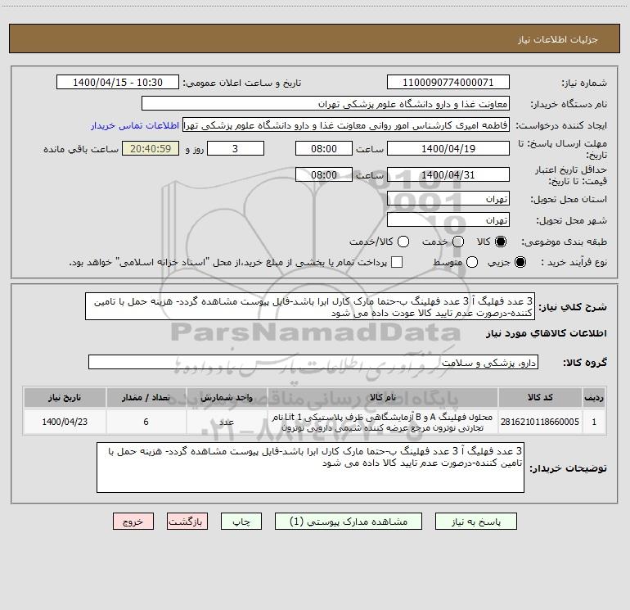
Task: Select the کالا/خدمت radio button
Action: click(403, 242)
